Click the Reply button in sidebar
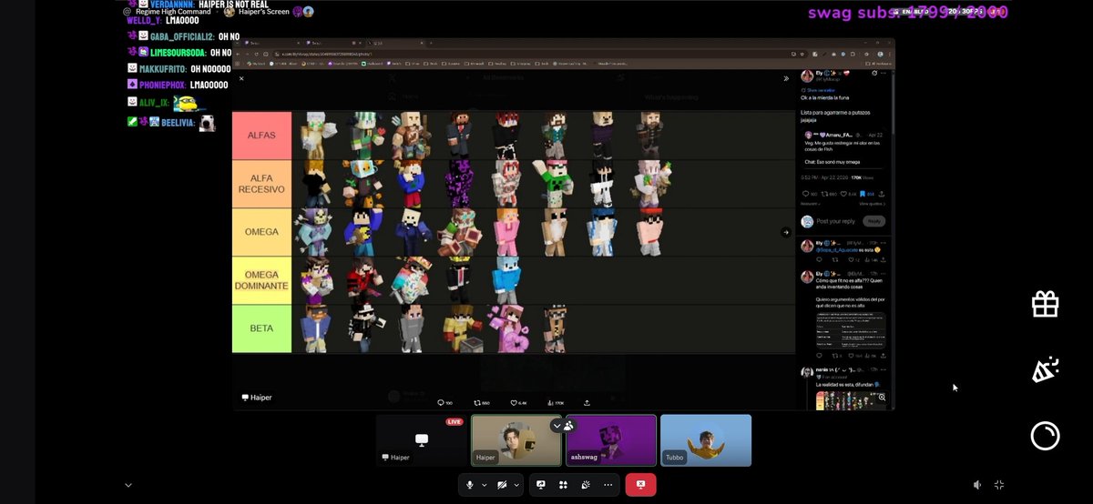This screenshot has height=504, width=1093. point(874,221)
